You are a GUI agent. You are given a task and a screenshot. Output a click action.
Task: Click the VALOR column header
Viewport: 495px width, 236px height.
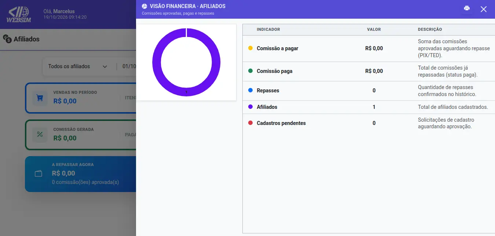click(374, 29)
